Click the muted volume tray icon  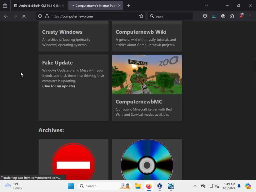pos(217,186)
